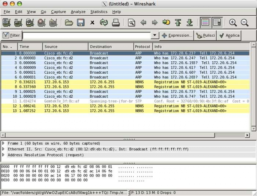Click the Filter button

click(x=11, y=35)
